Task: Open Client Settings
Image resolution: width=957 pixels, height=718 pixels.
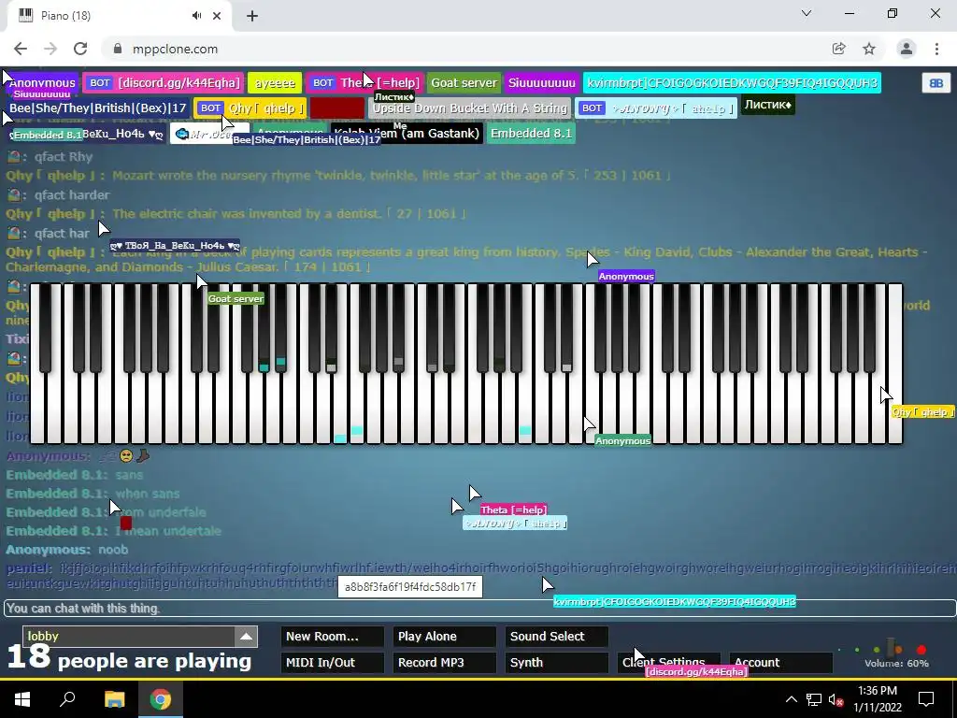Action: tap(668, 663)
